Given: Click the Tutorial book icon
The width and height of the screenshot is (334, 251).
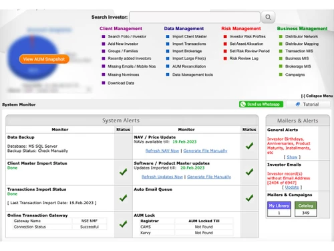Looking at the screenshot, I should [x=298, y=104].
